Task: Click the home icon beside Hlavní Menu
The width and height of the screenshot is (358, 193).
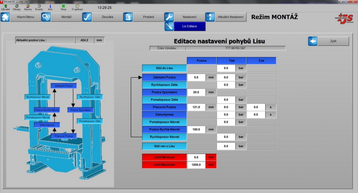Action: coord(5,17)
